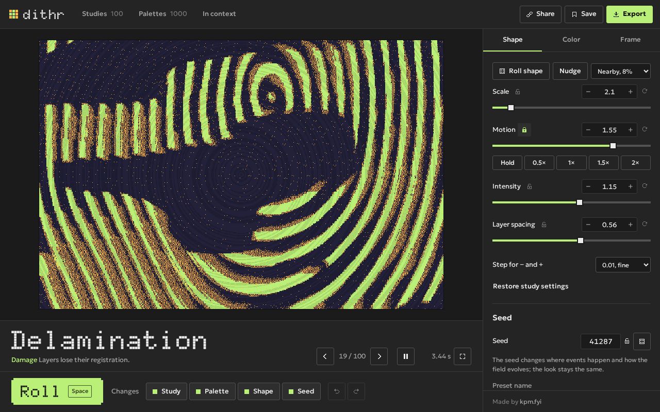Toggle the Seed lock icon
660x412 pixels.
pos(627,341)
